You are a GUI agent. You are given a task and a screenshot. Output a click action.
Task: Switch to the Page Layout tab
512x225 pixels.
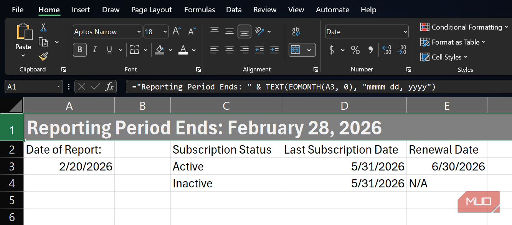click(x=152, y=10)
